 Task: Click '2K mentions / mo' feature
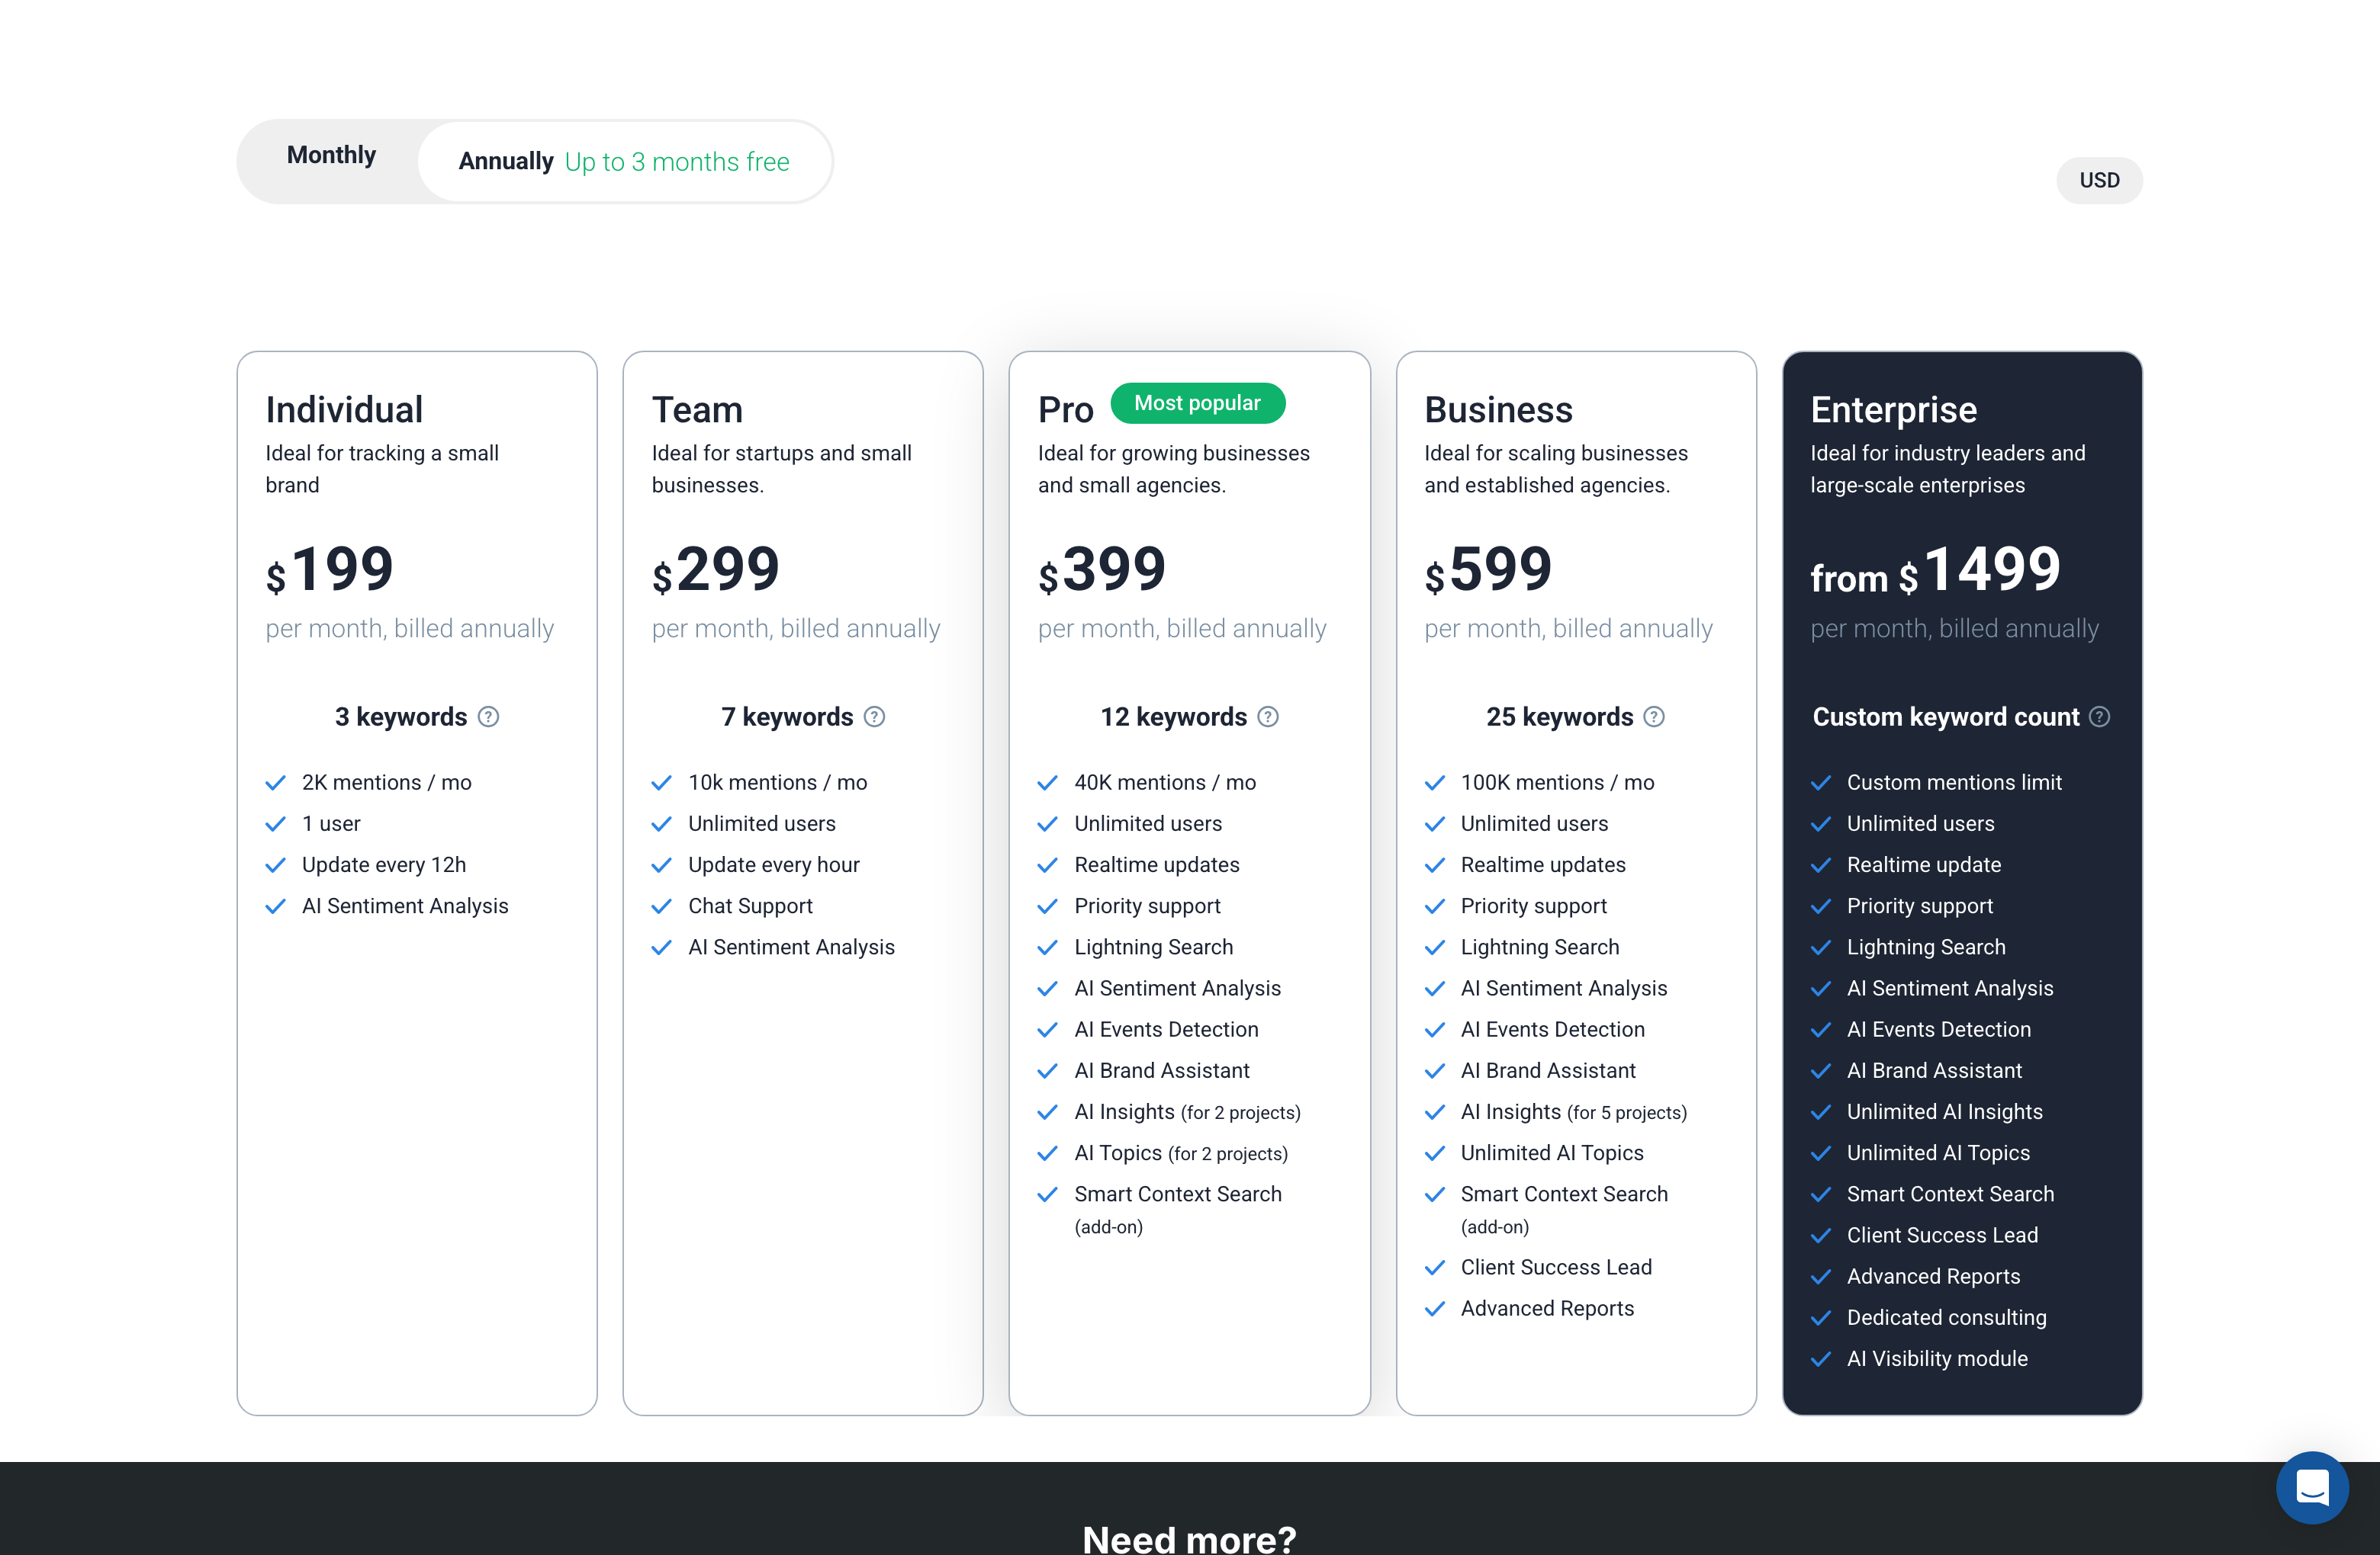[386, 783]
